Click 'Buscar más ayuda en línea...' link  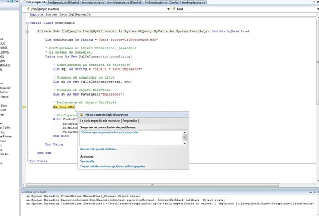98,149
